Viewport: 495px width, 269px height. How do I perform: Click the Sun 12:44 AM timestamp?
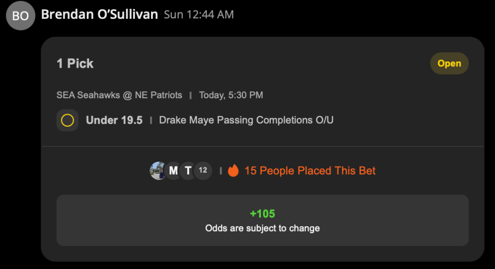point(199,15)
